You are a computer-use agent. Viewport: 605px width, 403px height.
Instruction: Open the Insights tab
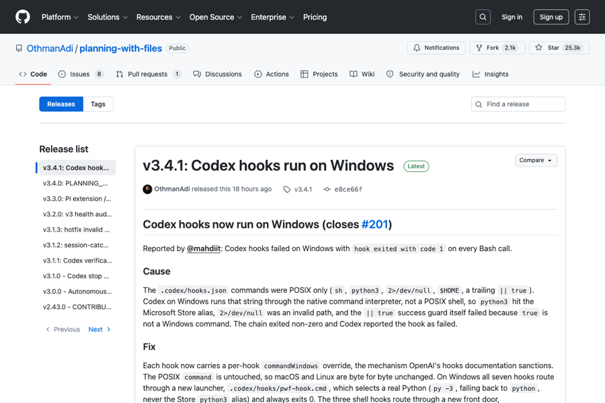coord(491,74)
